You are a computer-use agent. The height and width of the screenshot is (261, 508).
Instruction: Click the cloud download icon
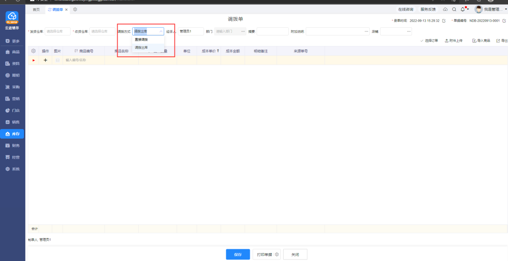click(445, 9)
